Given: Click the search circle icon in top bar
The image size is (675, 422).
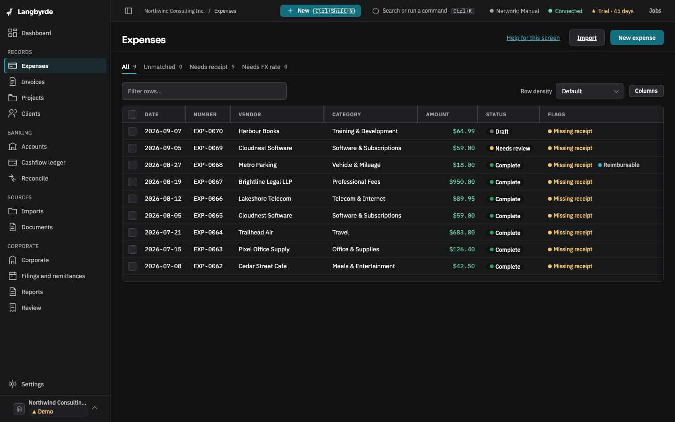Looking at the screenshot, I should (x=375, y=11).
